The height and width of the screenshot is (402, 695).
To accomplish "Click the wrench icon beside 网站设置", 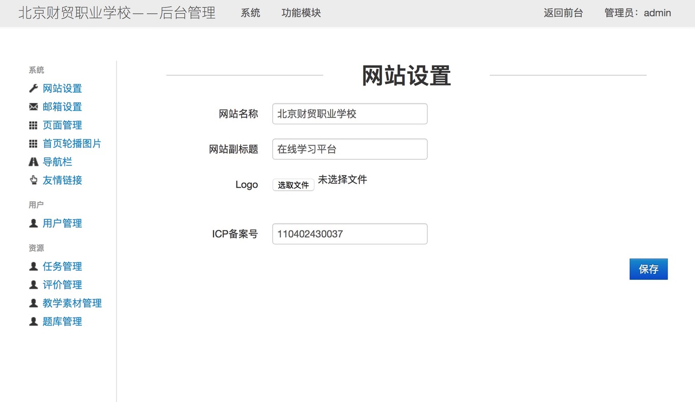I will [x=34, y=89].
